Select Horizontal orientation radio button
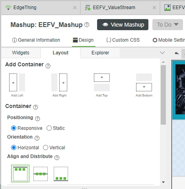This screenshot has height=189, width=185. (x=14, y=148)
